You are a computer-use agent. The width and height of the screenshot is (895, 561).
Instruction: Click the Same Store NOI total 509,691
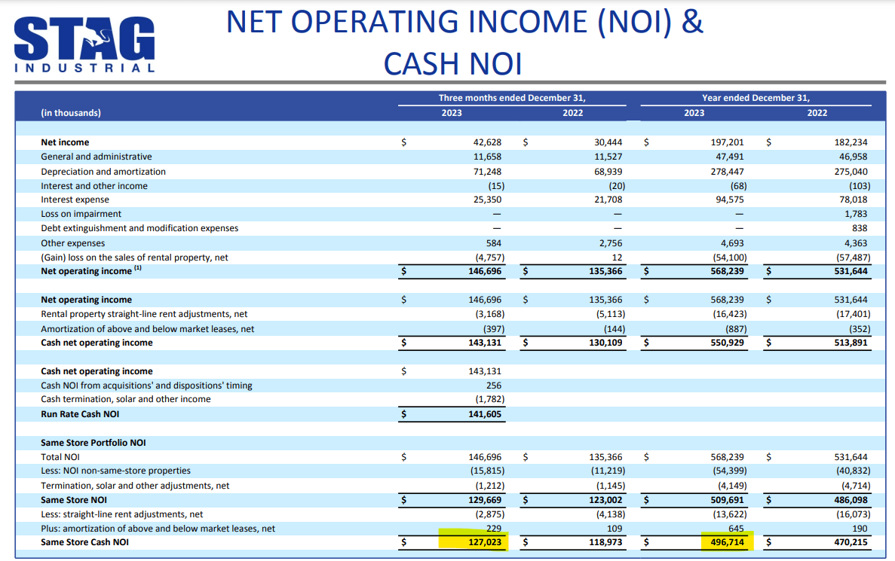(726, 499)
